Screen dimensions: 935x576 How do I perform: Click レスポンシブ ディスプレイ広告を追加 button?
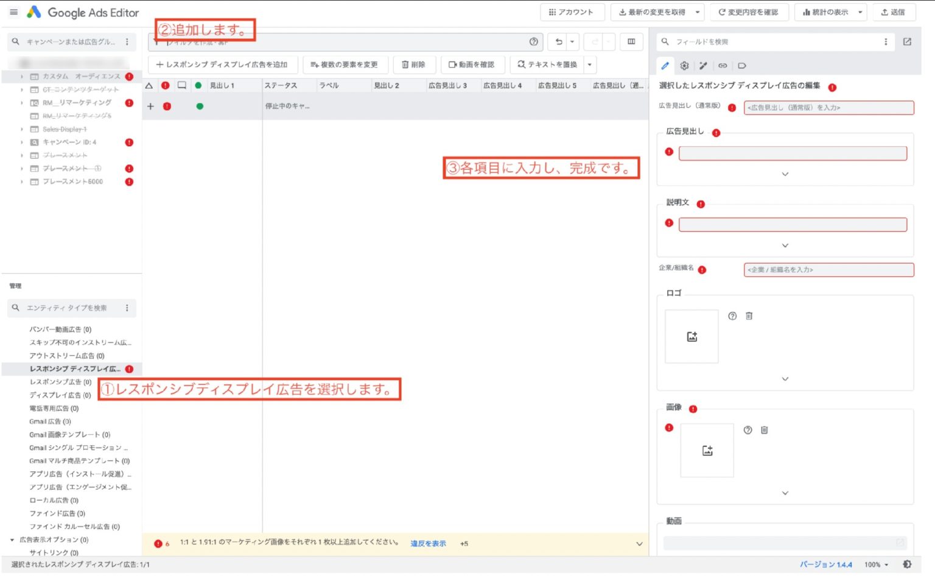222,65
